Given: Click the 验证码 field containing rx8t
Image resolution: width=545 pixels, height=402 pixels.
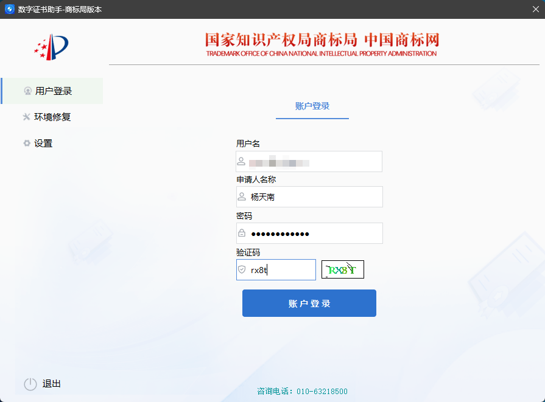Looking at the screenshot, I should (x=276, y=270).
